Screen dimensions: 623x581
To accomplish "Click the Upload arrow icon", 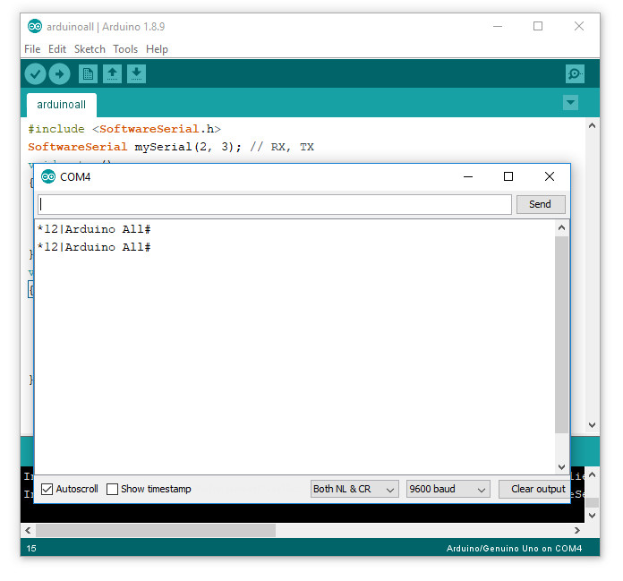I will tap(60, 74).
